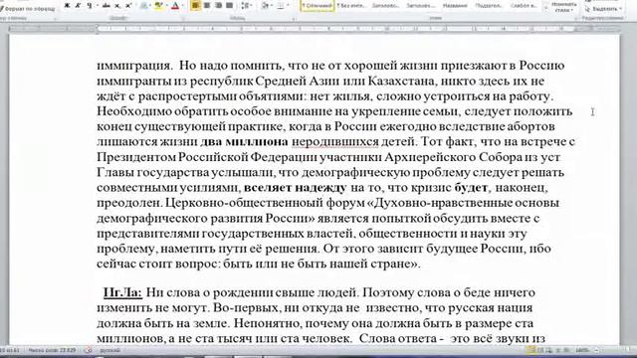Viewport: 637px width, 358px height.
Task: Open the Paragraph group dialog launcher
Action: 294,19
